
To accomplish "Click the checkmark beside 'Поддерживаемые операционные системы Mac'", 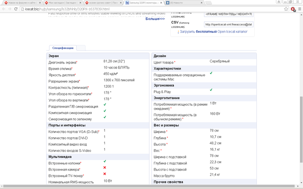I will coord(211,73).
